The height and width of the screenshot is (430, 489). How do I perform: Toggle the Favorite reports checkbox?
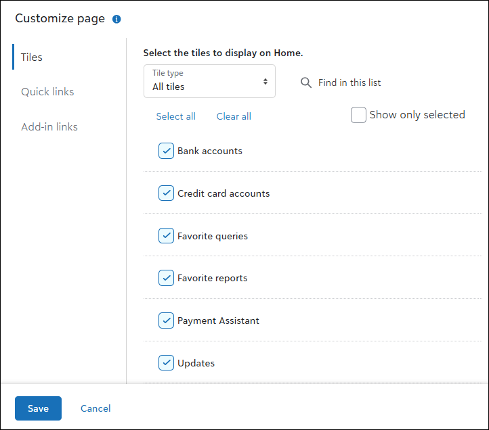coord(166,278)
